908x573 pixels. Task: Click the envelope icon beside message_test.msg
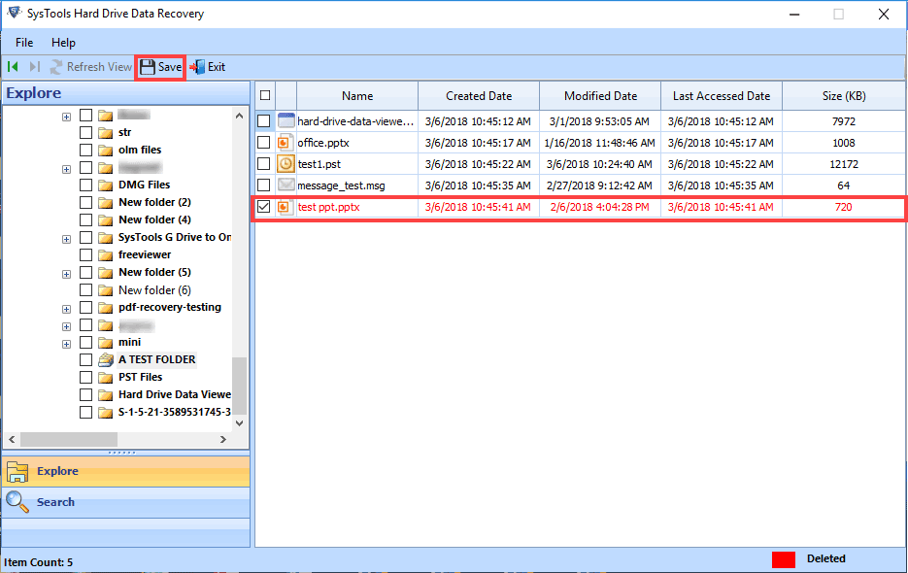[x=285, y=185]
